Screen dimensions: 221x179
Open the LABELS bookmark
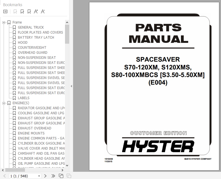(x=24, y=98)
